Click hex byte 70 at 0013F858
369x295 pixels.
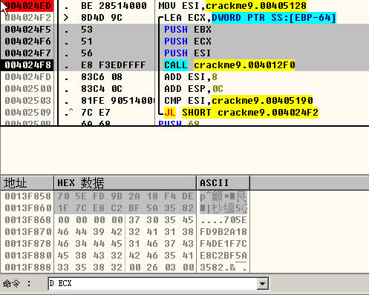[63, 196]
